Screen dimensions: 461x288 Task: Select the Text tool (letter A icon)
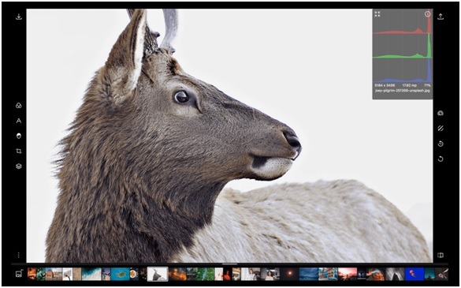pyautogui.click(x=19, y=121)
